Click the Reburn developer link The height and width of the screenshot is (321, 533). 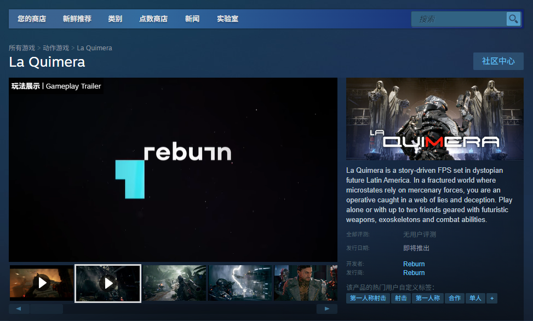(x=414, y=264)
